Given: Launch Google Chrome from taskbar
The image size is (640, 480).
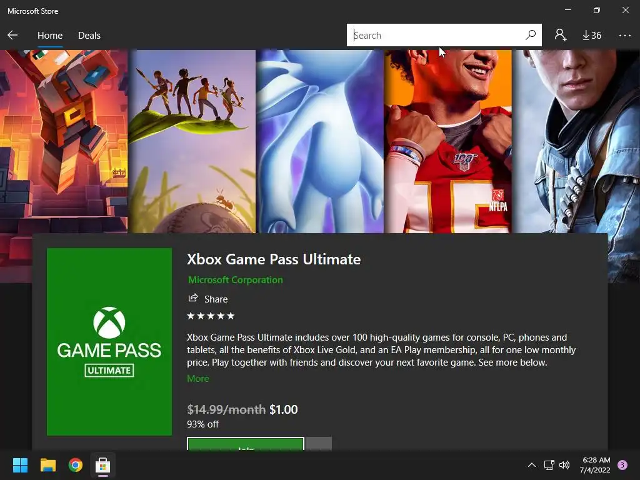Looking at the screenshot, I should pyautogui.click(x=76, y=465).
